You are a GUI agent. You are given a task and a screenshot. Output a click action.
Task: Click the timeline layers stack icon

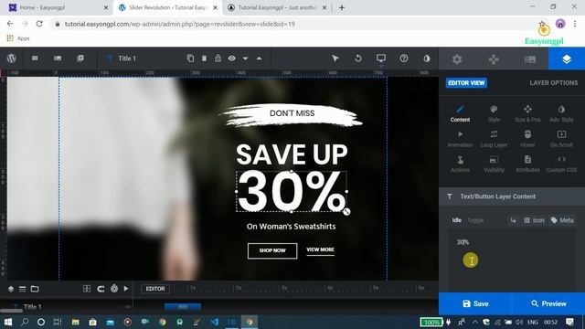point(11,289)
